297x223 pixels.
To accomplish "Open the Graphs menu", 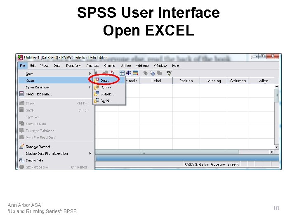I will pyautogui.click(x=109, y=66).
